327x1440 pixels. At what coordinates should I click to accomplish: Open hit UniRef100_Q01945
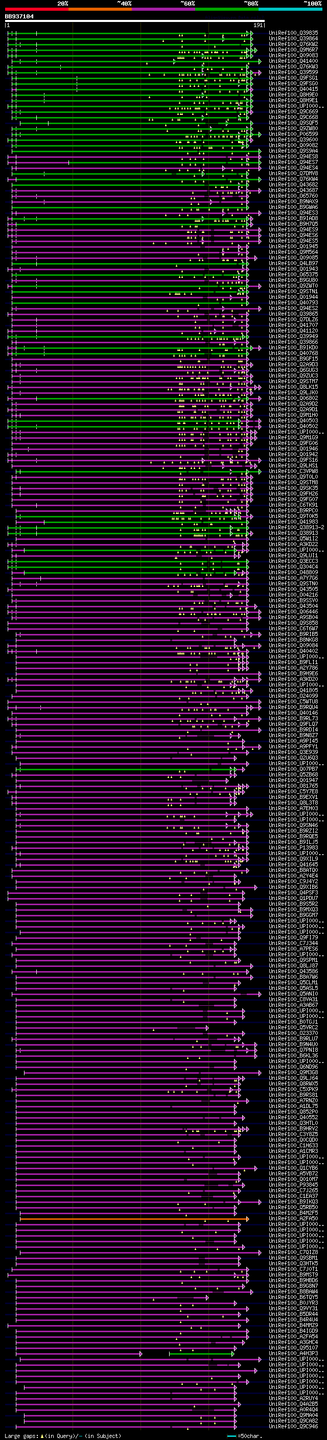(x=293, y=247)
